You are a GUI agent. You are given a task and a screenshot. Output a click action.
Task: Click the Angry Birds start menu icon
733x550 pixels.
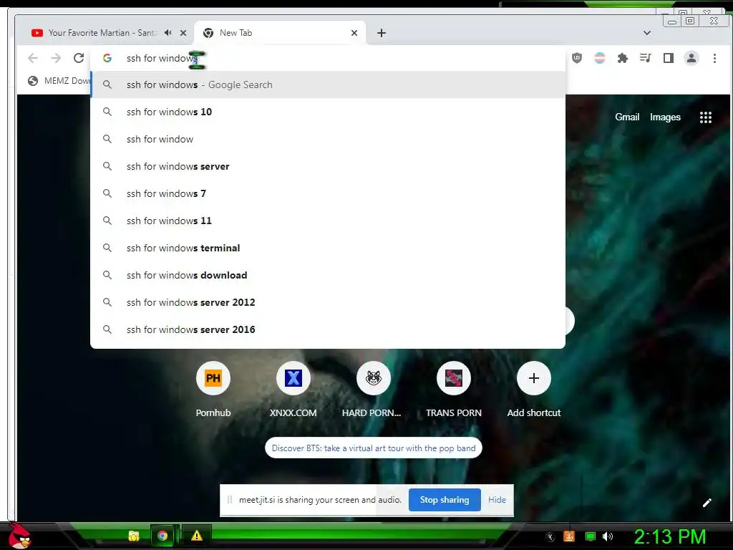[x=19, y=536]
